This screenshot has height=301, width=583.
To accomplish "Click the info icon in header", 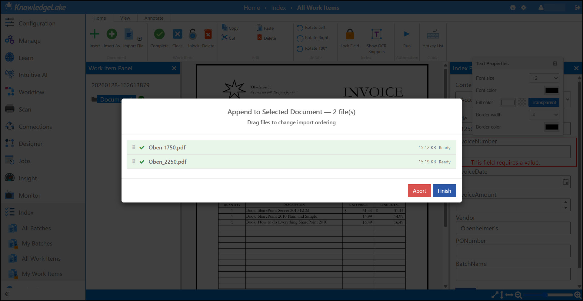I will 513,8.
